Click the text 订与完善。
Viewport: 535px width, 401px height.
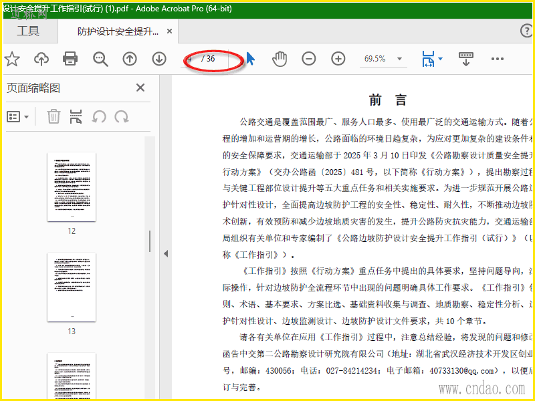[x=242, y=388]
